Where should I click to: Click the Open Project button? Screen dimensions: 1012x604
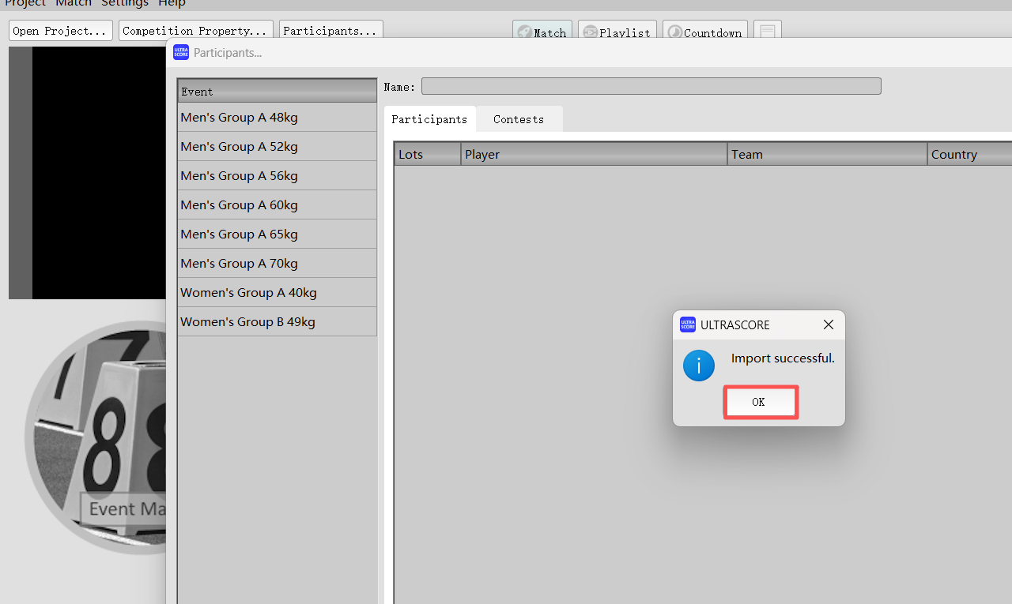click(60, 31)
